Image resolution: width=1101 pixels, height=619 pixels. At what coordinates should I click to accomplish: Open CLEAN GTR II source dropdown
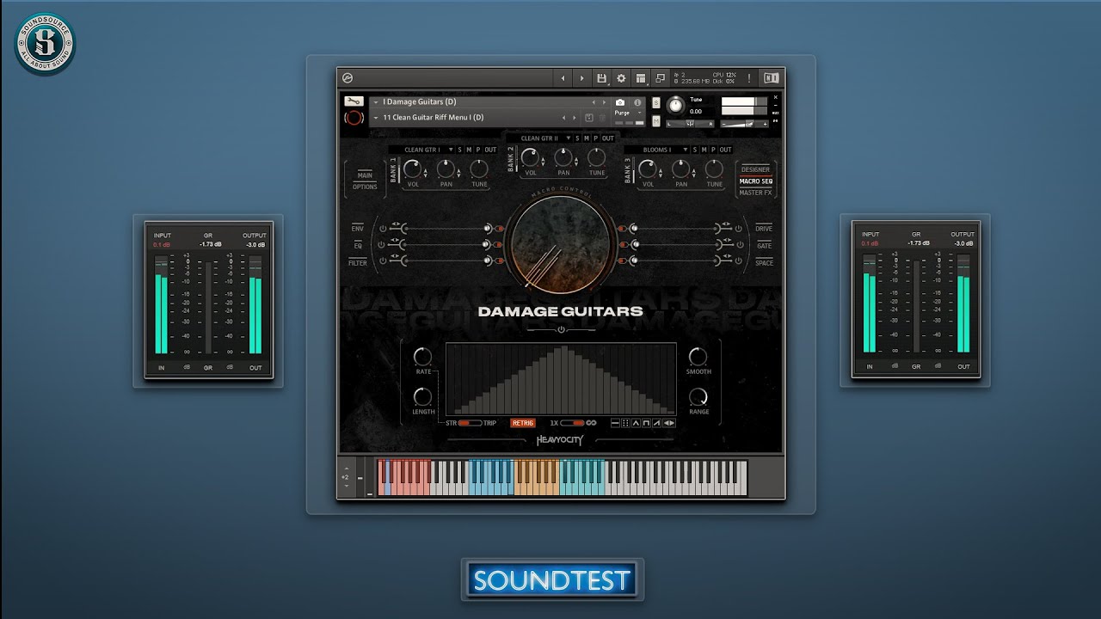click(x=539, y=138)
